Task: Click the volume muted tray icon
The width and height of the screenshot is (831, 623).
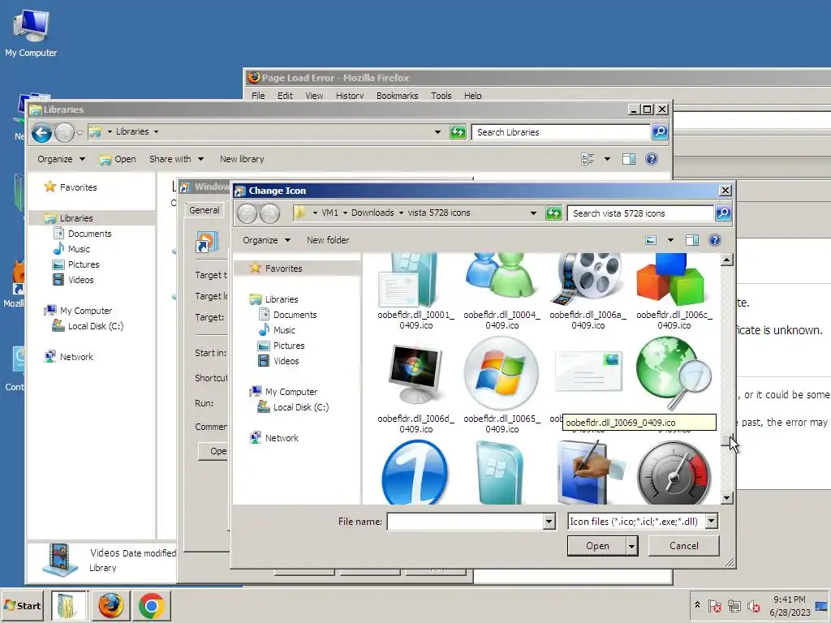Action: [x=753, y=606]
